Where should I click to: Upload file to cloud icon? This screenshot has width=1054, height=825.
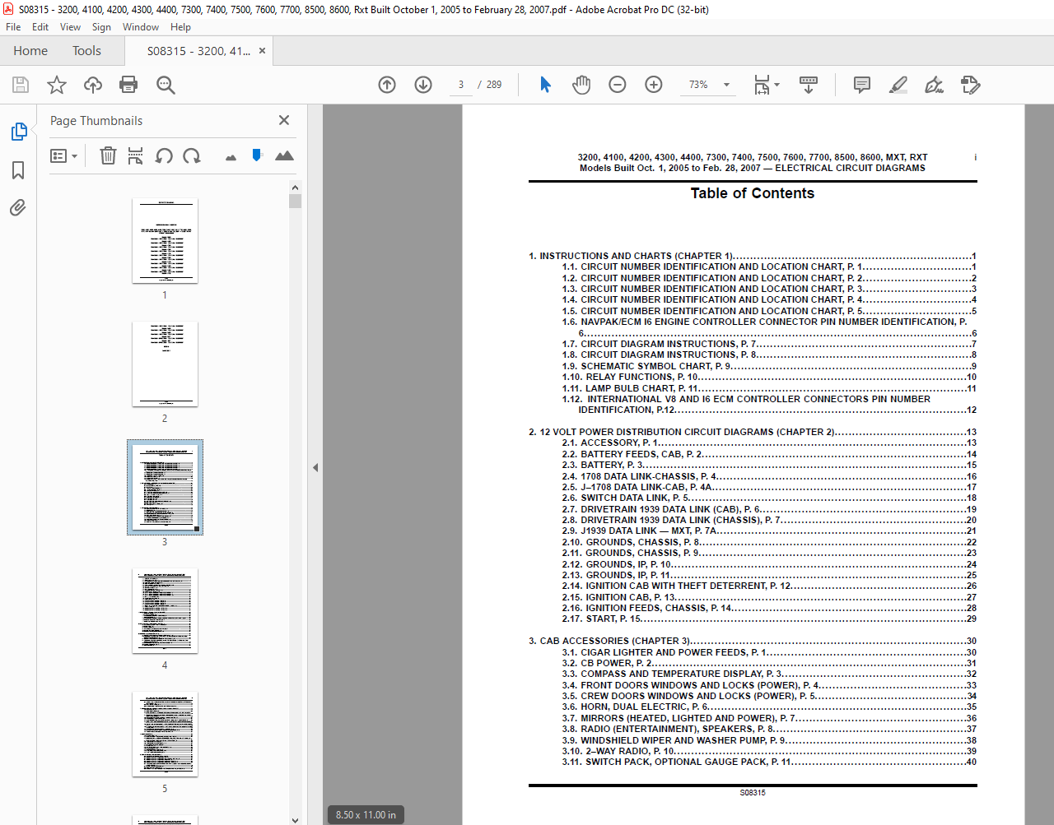[93, 85]
